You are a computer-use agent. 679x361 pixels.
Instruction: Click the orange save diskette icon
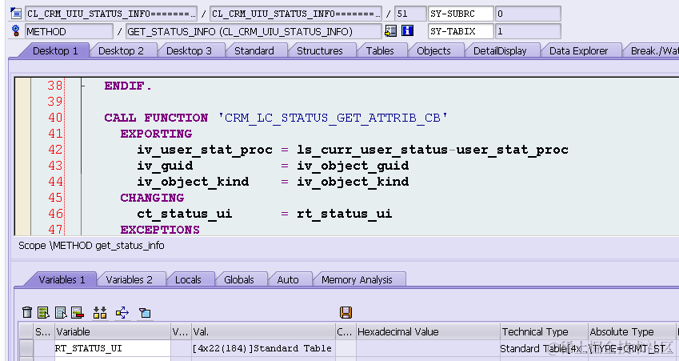point(345,312)
